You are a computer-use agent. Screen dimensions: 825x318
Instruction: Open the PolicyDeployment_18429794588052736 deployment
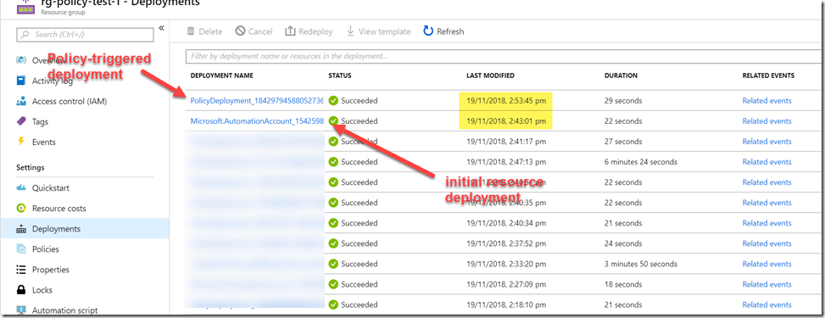tap(257, 101)
